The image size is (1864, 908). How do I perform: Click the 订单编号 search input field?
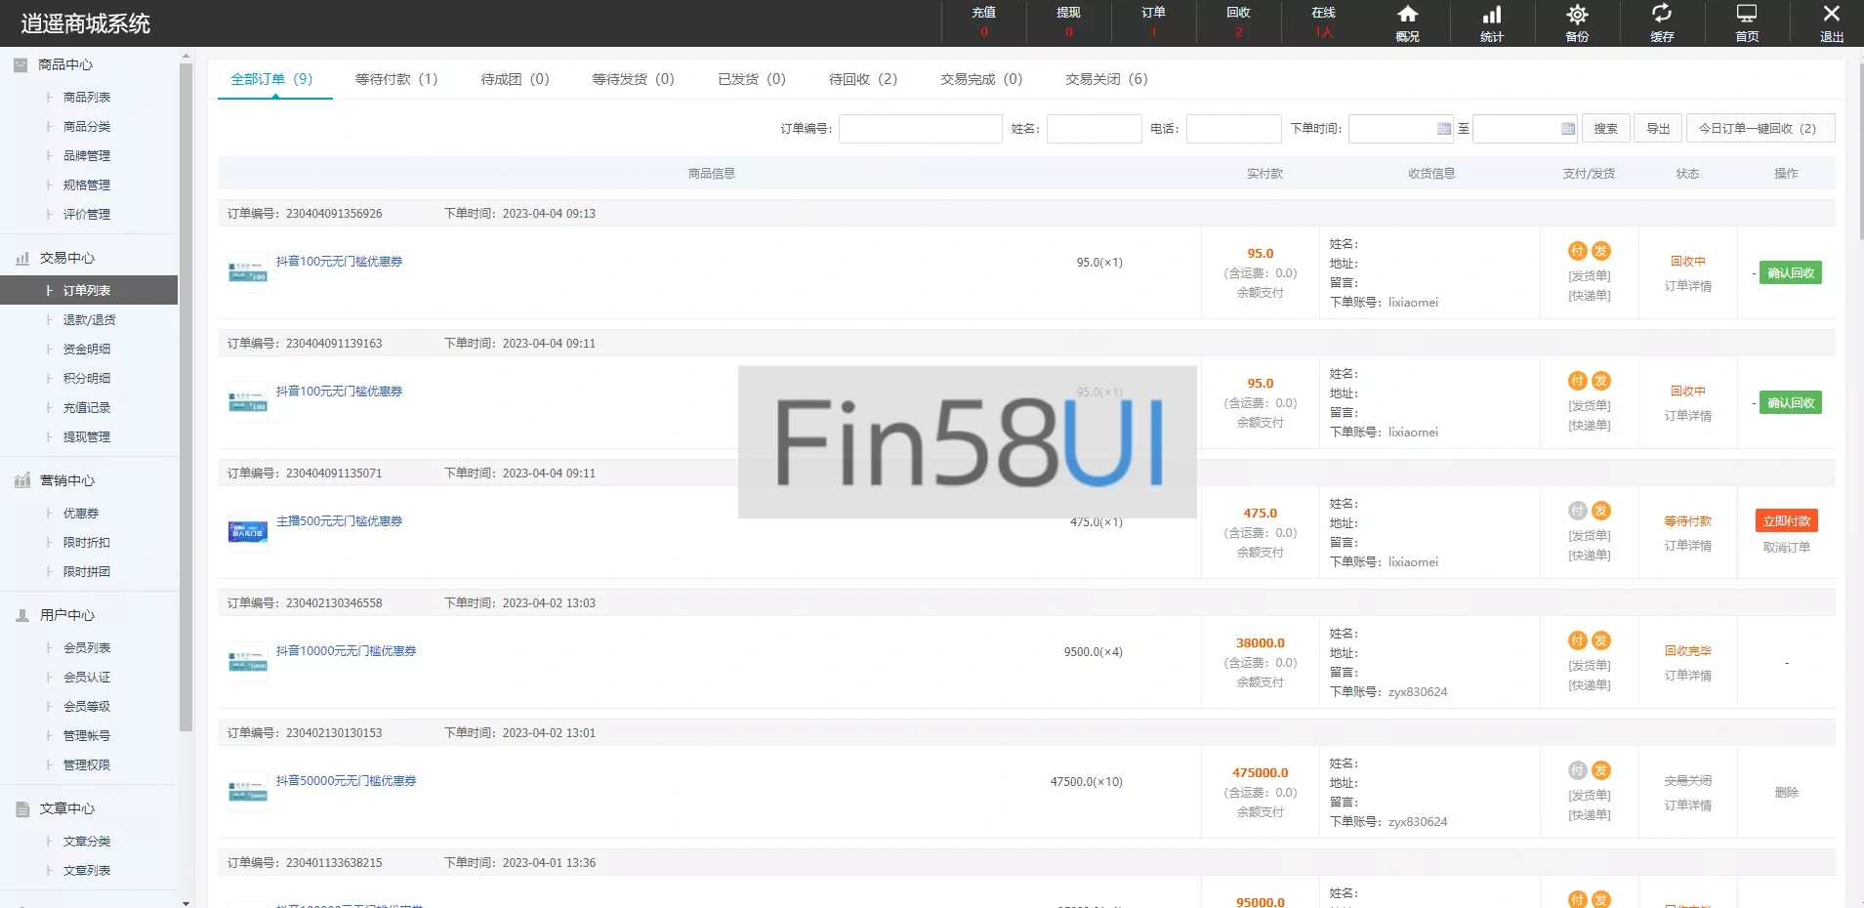920,129
